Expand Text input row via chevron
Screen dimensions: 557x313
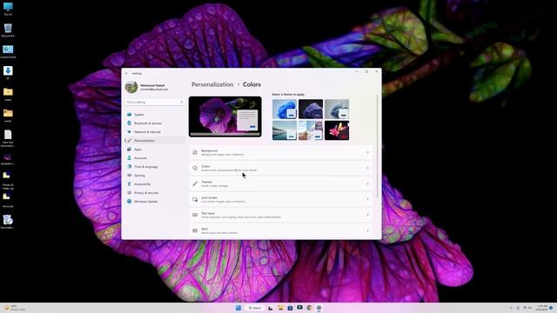click(367, 215)
